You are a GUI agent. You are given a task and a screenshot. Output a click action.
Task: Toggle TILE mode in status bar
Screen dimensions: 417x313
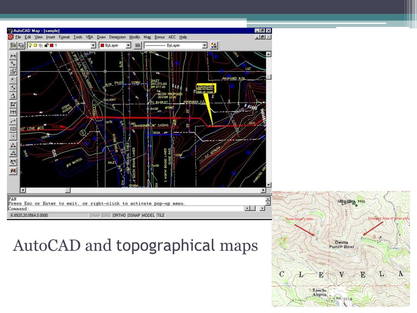point(160,215)
